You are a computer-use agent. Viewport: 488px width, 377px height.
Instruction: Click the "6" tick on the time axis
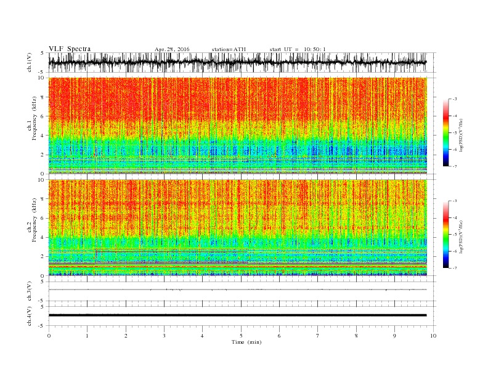click(x=279, y=336)
